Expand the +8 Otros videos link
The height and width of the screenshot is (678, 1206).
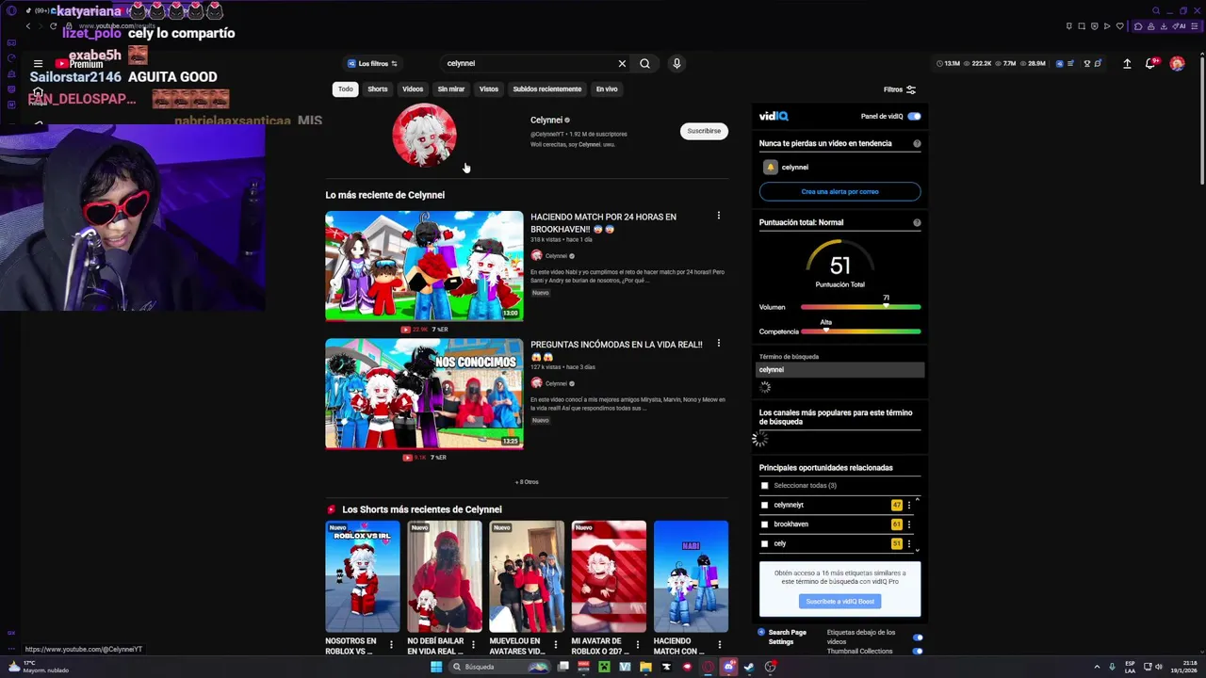(527, 482)
